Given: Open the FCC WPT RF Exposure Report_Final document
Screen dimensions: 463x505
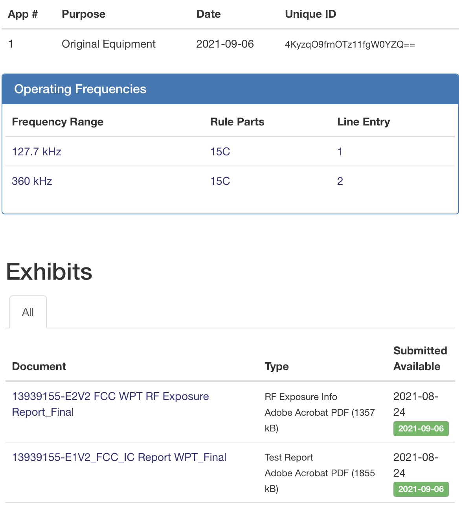Looking at the screenshot, I should 110,404.
